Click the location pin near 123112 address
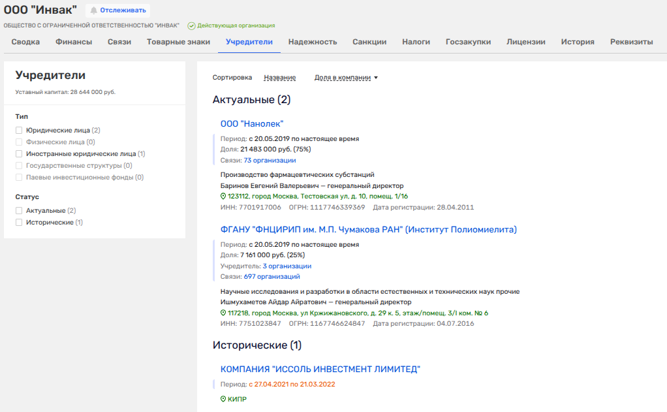This screenshot has width=667, height=412. pos(223,196)
